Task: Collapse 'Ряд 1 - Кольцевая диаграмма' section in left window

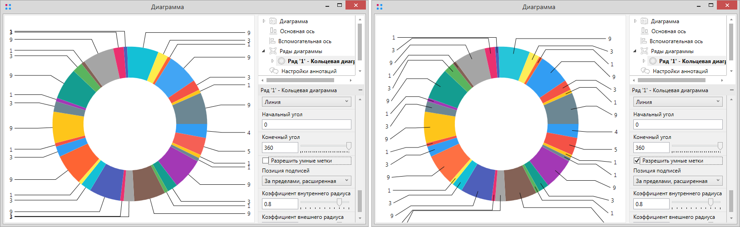Action: tap(360, 90)
